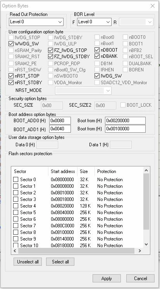
Task: Check the Sector 5 protection box
Action: [15, 213]
